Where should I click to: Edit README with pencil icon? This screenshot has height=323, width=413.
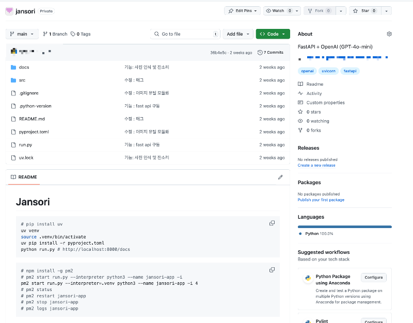[x=280, y=177]
